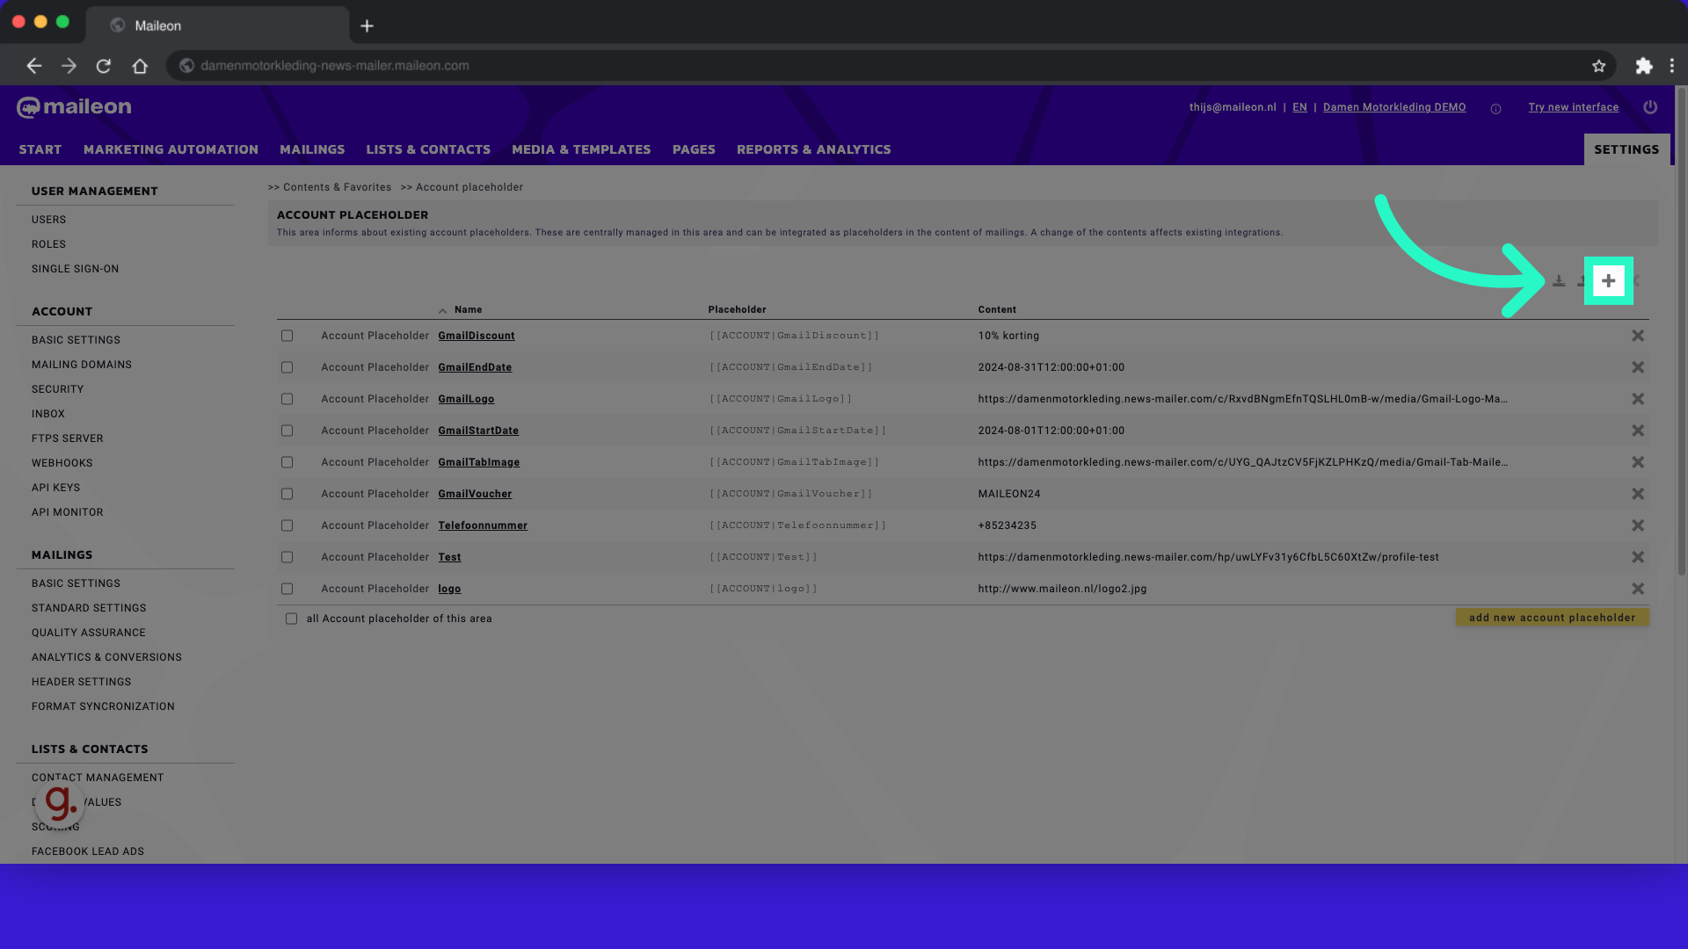Click the download/import icon above the table
Screen dimensions: 1688x949
1558,281
